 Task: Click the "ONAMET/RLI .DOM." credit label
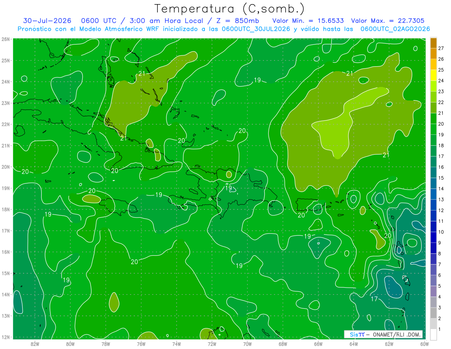coord(397,334)
